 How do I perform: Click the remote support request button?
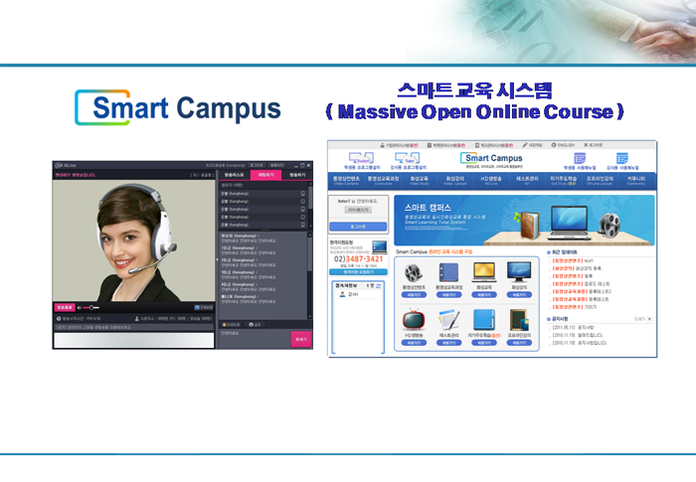(358, 272)
